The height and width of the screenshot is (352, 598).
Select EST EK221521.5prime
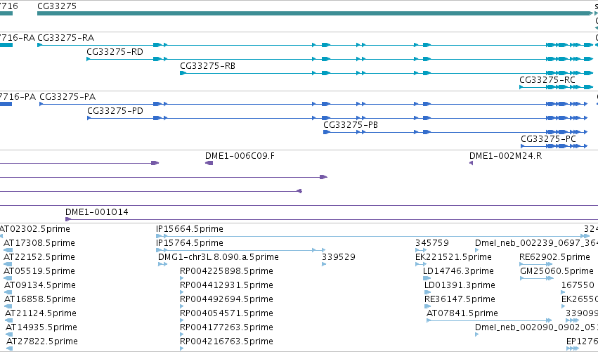click(453, 257)
